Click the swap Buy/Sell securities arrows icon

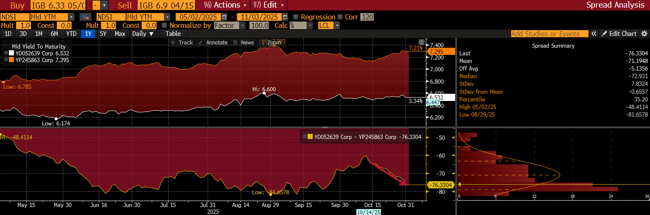pyautogui.click(x=86, y=17)
